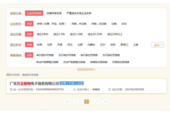This screenshot has height=113, width=170.
Task: Switch to 经营异常名录 category
Action: pyautogui.click(x=54, y=13)
